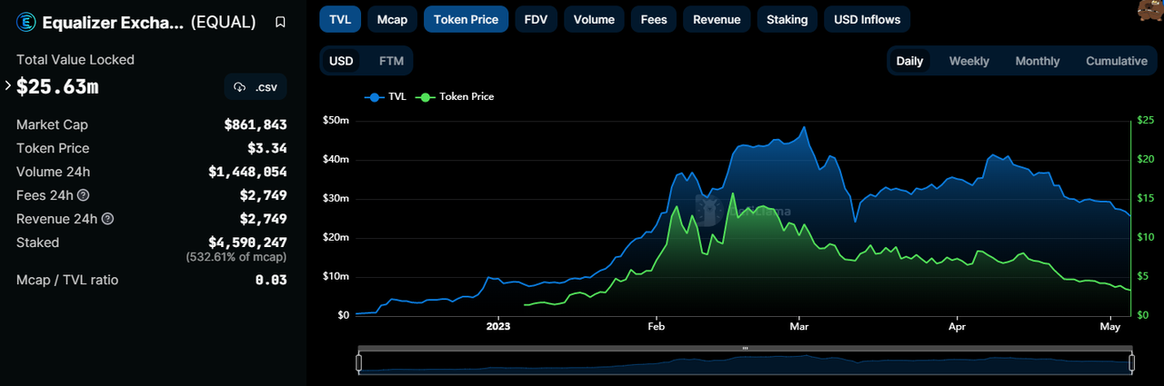Viewport: 1164px width, 386px height.
Task: Select the Cumulative view
Action: point(1117,61)
